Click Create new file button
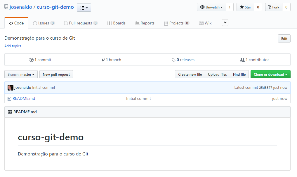Viewport: 297px width, 177px height. click(190, 75)
